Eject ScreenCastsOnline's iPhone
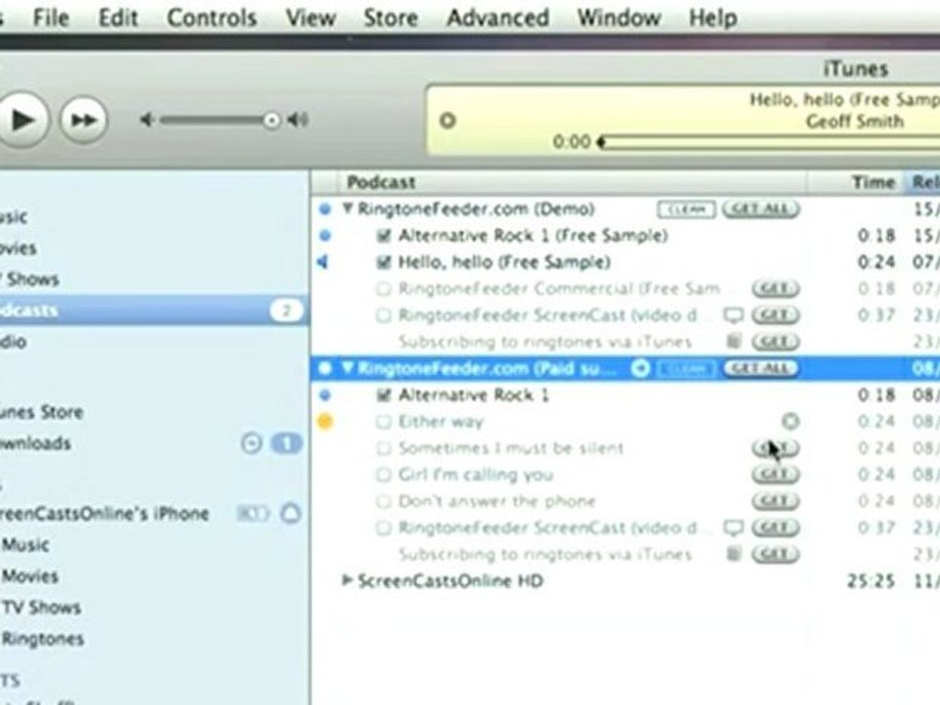This screenshot has width=940, height=705. click(291, 514)
